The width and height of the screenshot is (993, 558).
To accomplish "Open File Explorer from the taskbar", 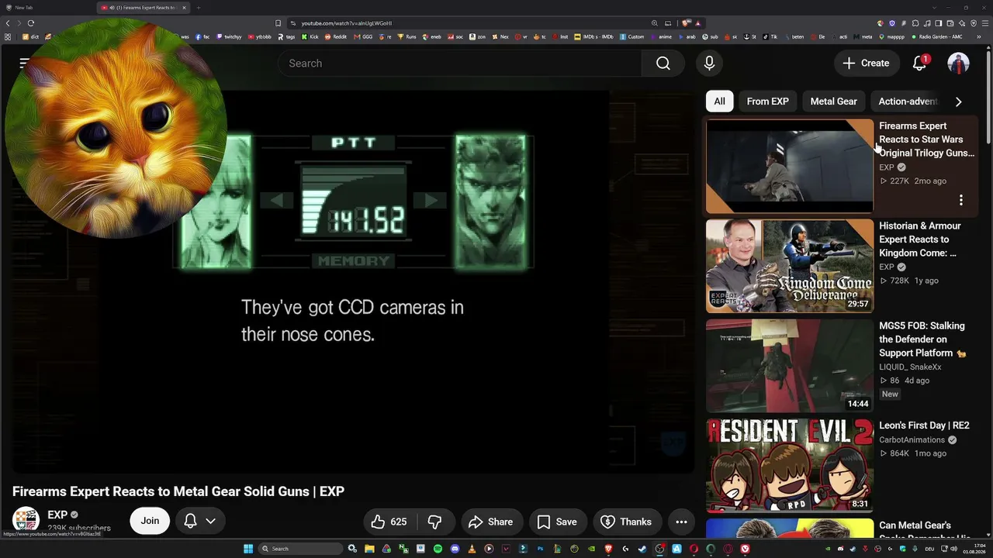I will pyautogui.click(x=369, y=549).
